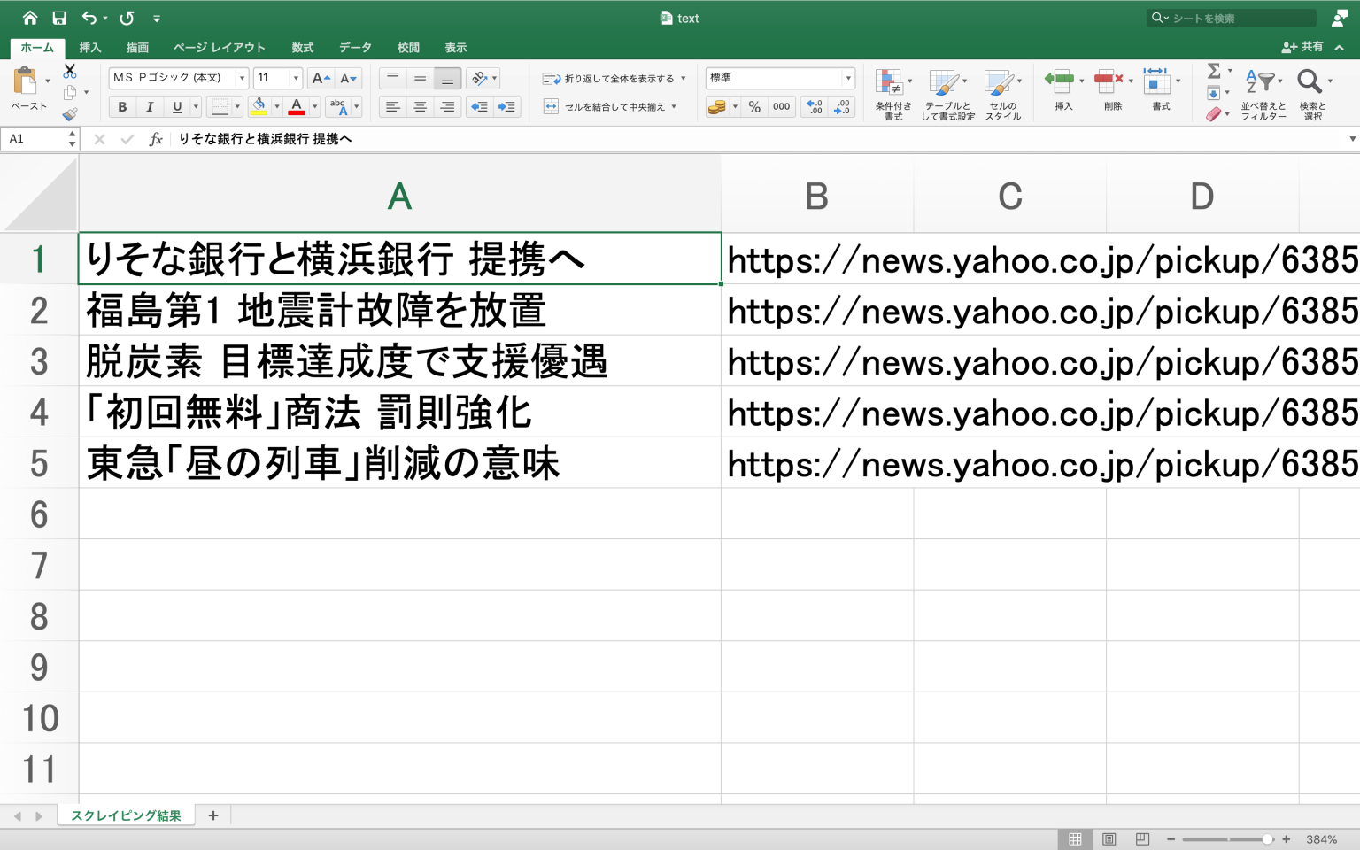Click the Increase Font Size icon
Image resolution: width=1360 pixels, height=850 pixels.
(x=321, y=79)
